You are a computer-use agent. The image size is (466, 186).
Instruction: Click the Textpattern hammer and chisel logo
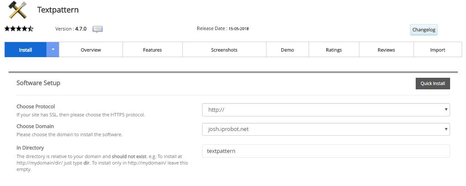tap(18, 10)
